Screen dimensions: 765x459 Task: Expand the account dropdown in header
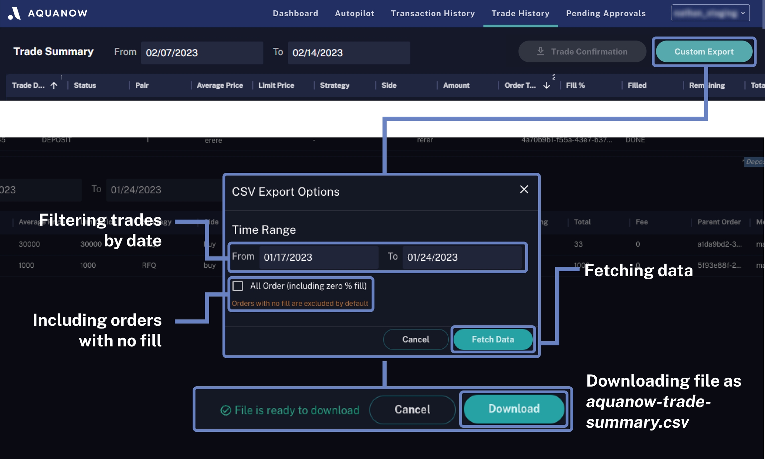coord(710,13)
